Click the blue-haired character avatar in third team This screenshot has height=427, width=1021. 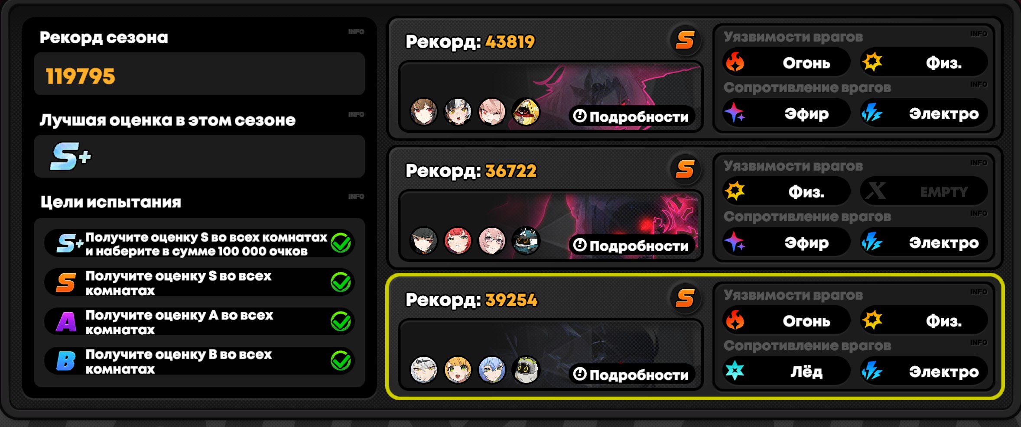[x=492, y=370]
